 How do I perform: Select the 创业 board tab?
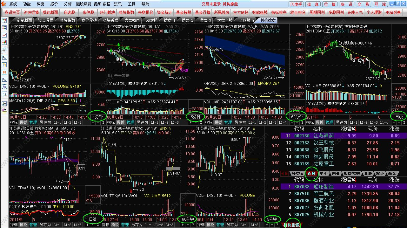[x=335, y=173]
